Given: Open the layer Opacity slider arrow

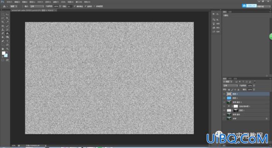Looking at the screenshot, I should tap(254, 86).
